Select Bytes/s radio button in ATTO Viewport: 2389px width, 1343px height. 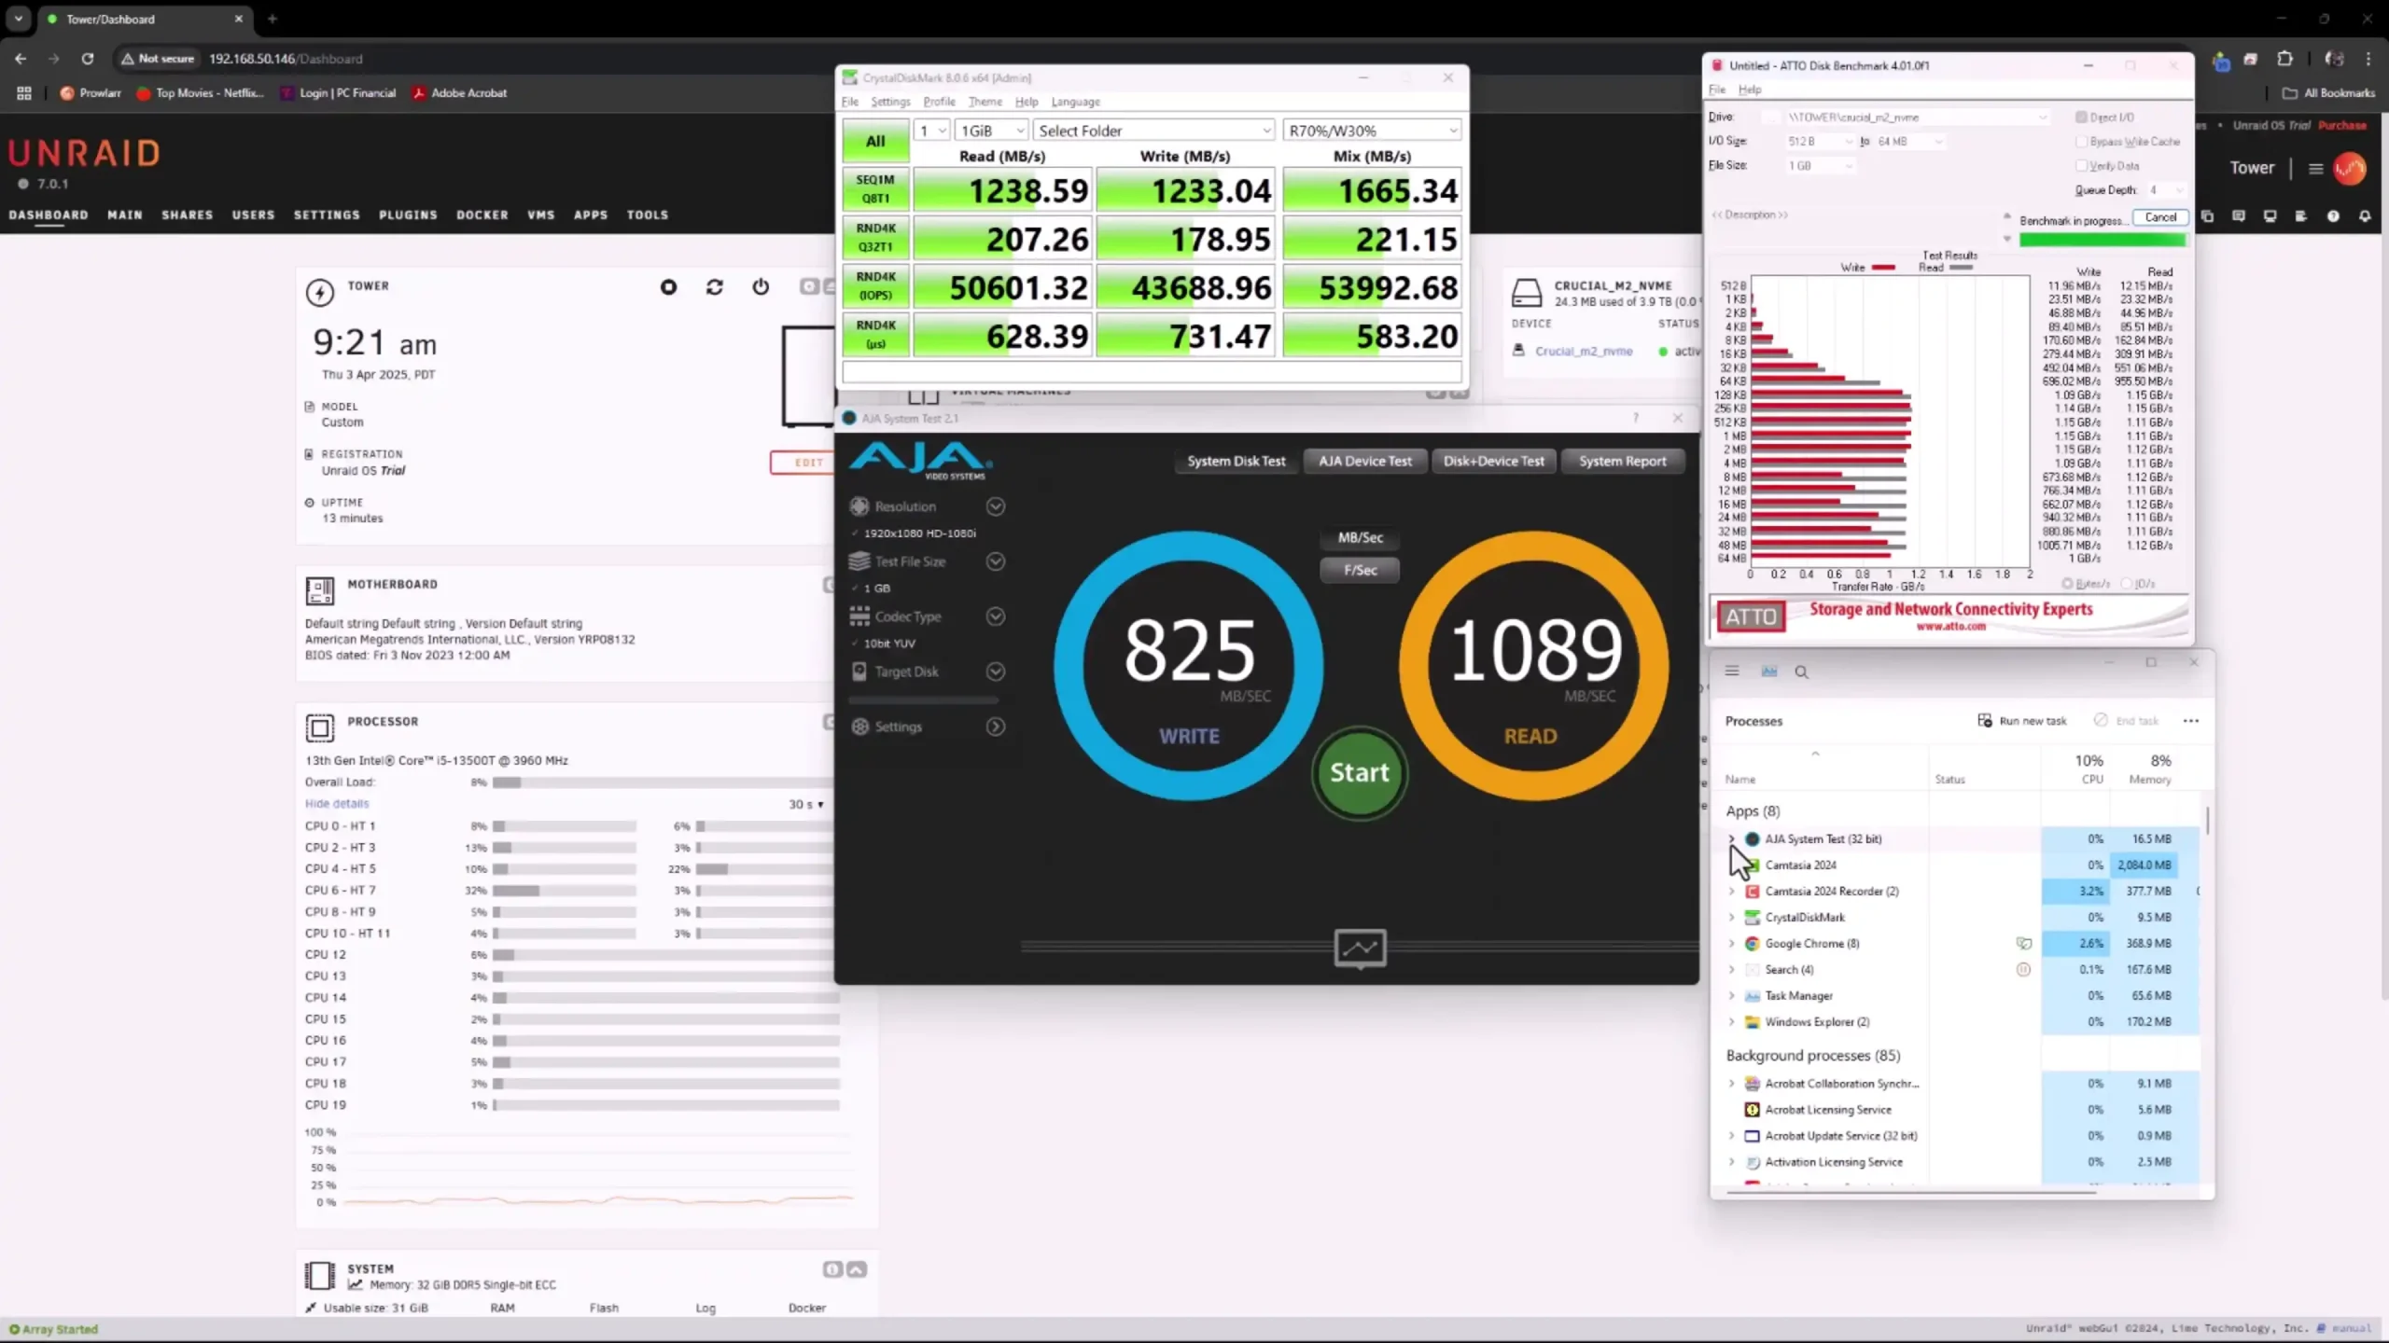point(2067,584)
